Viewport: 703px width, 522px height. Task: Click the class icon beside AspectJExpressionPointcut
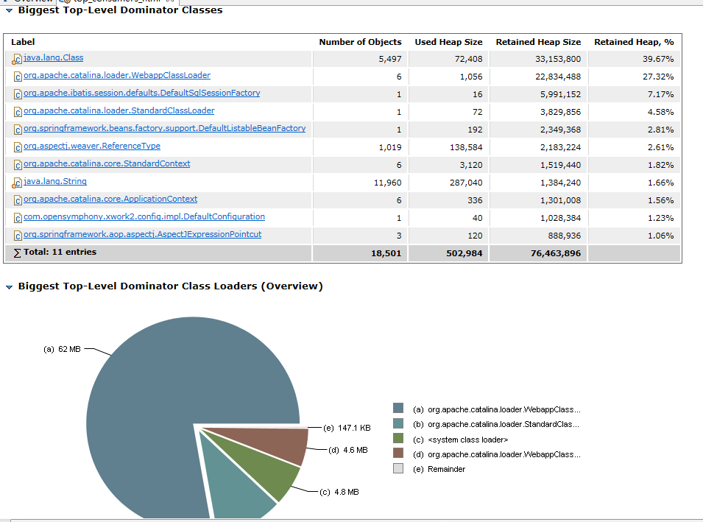[18, 236]
